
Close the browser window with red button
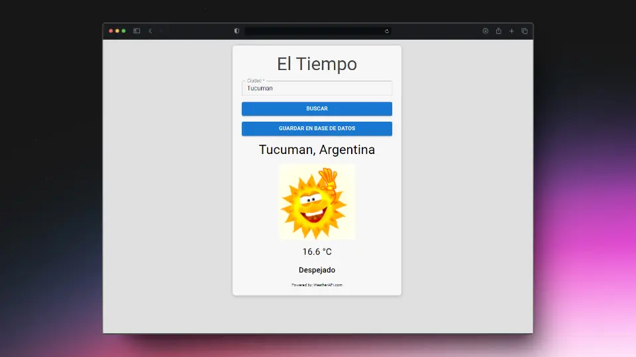[111, 31]
